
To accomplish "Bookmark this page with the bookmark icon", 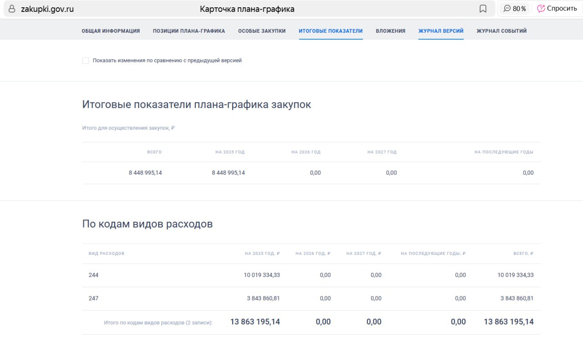I will click(x=483, y=9).
